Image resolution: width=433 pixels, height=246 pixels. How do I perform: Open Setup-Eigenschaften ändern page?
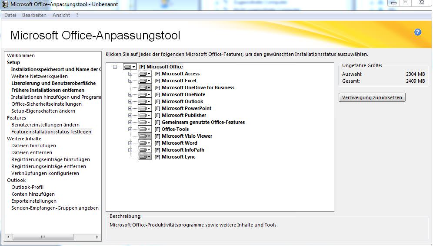43,111
